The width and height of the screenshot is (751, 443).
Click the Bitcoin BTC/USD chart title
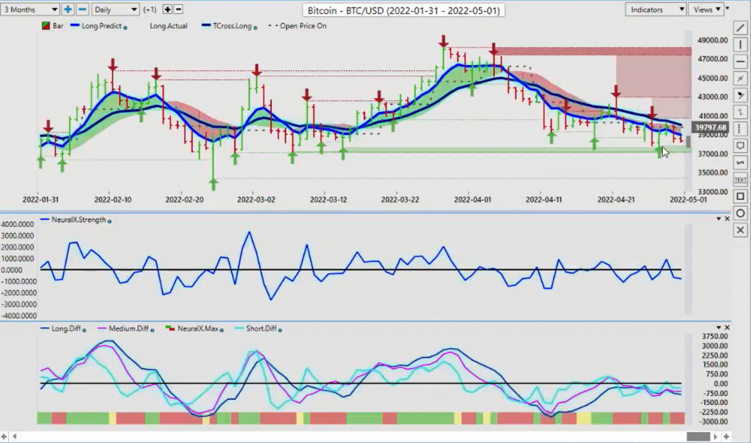(x=403, y=10)
